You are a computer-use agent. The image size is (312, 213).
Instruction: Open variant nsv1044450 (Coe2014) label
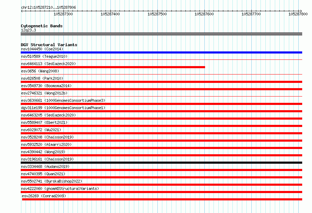[42, 49]
